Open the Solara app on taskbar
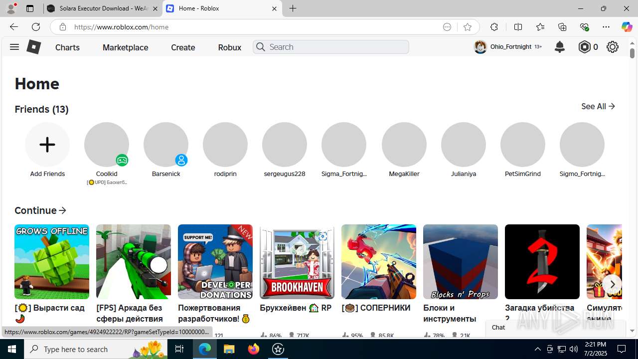 pyautogui.click(x=278, y=349)
